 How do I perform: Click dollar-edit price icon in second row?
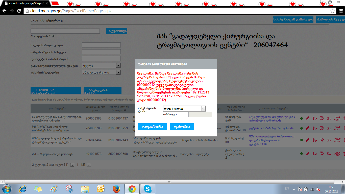pyautogui.click(x=314, y=128)
